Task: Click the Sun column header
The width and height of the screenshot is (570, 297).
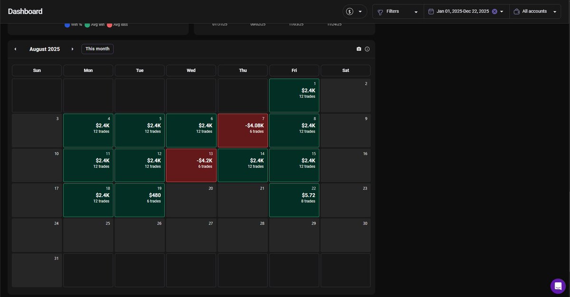Action: coord(37,71)
